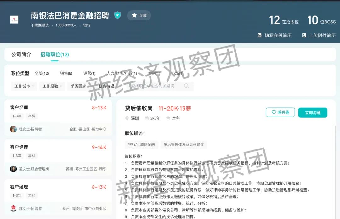Click the 程女士·招聘者 recruiter name
The image size is (340, 219).
point(30,129)
